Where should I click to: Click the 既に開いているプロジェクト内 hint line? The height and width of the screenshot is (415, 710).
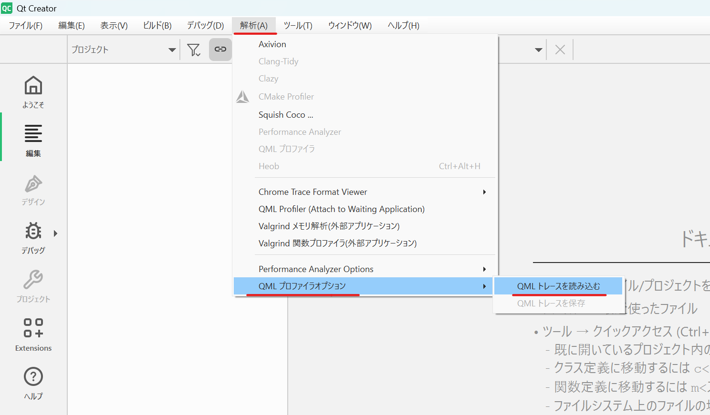[632, 350]
